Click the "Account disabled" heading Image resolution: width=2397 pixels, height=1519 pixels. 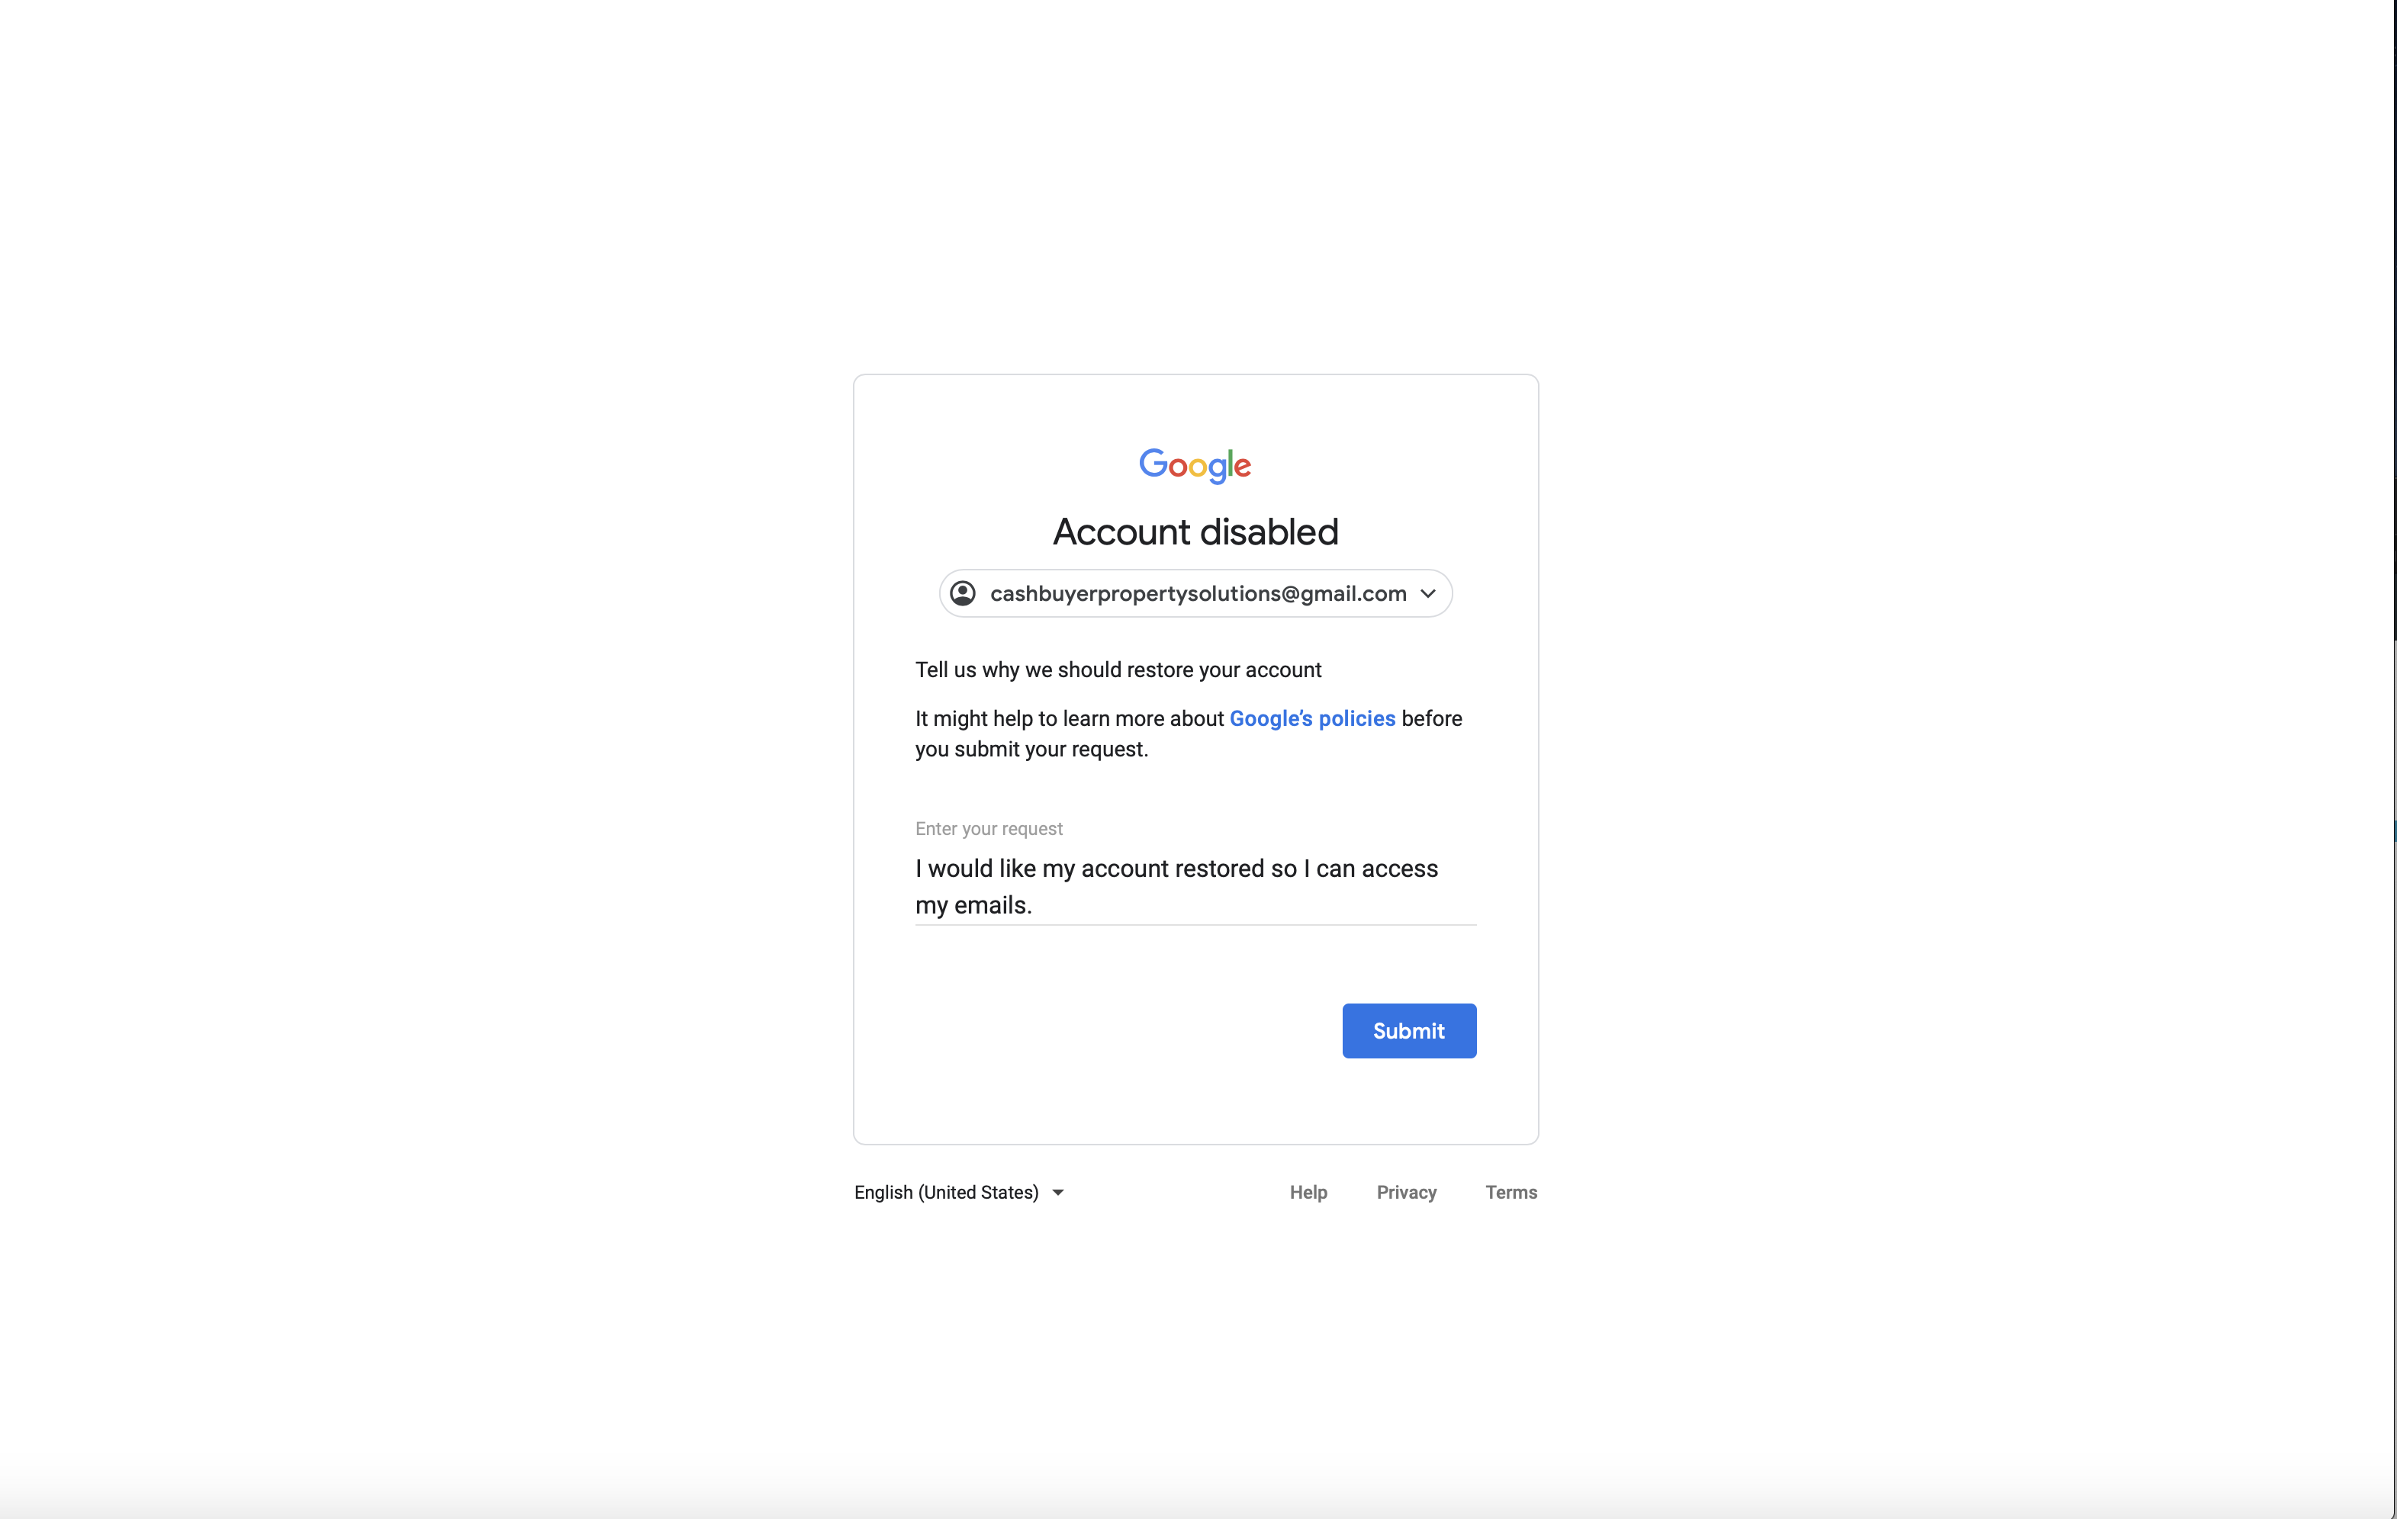(1195, 532)
